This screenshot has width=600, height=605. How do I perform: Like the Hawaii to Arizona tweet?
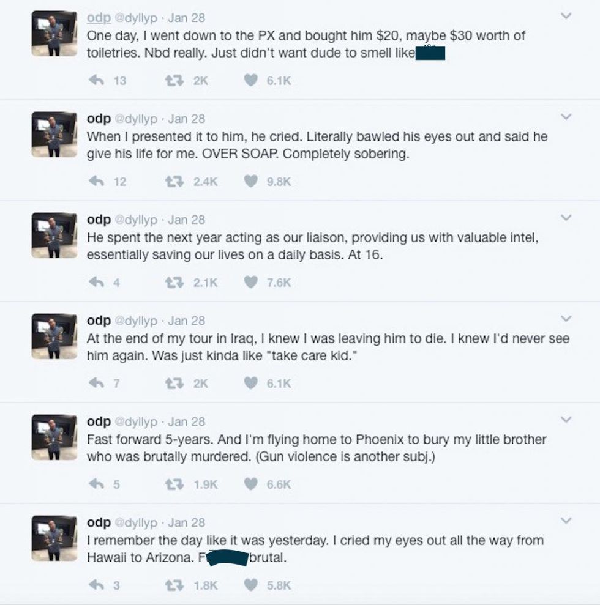point(250,585)
